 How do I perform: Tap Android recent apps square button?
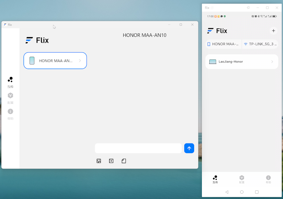pyautogui.click(x=257, y=192)
